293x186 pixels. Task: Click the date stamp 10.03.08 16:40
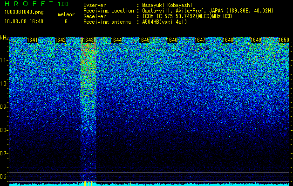tap(24, 21)
